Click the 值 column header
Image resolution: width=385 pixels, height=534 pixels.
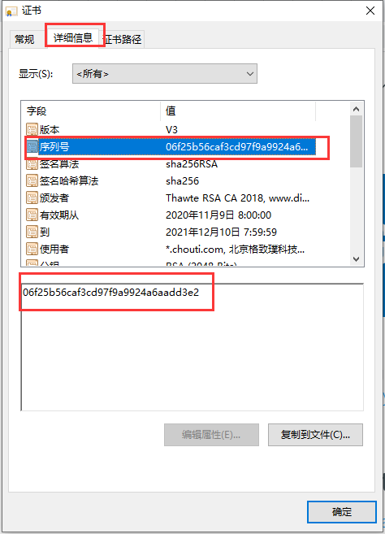[238, 111]
